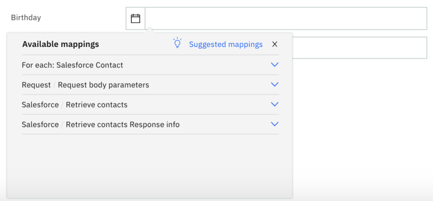Expand the Salesforce Retrieve contacts chevron
This screenshot has width=433, height=201.
click(x=275, y=104)
